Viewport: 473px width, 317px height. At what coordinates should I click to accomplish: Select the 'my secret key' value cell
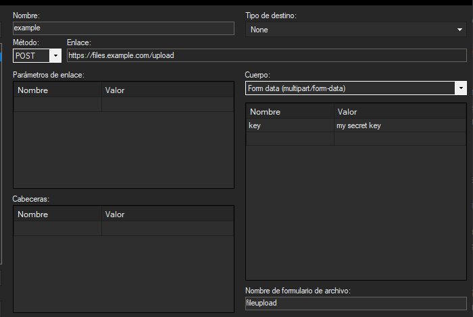[x=400, y=125]
